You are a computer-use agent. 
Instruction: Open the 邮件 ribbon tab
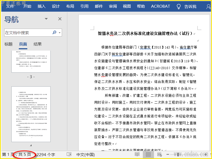click(x=99, y=6)
